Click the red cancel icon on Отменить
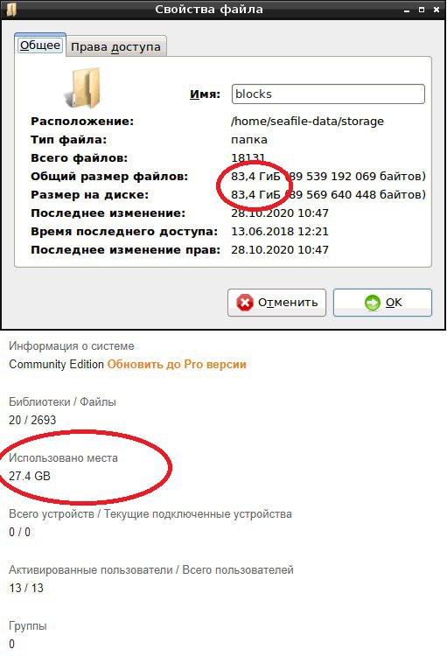The image size is (447, 656). coord(244,303)
